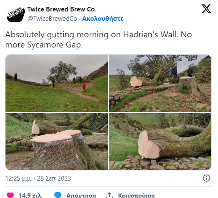Visit the @TwiceBrewedCo handle link
218x198 pixels.
52,19
